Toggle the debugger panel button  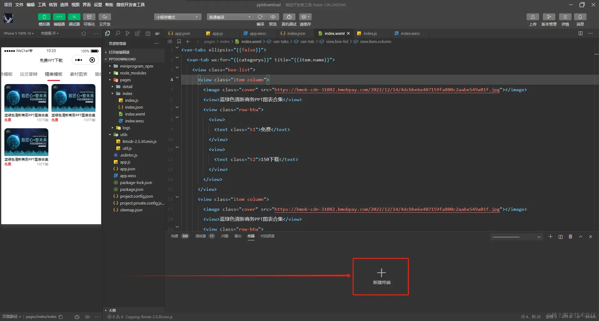click(74, 17)
